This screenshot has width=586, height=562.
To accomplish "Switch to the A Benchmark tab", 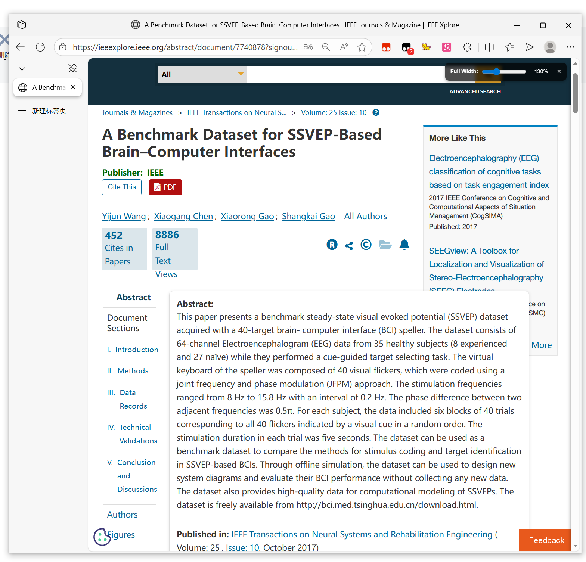I will pyautogui.click(x=48, y=87).
